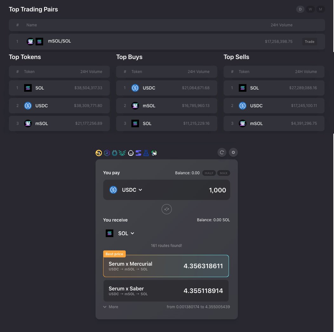
Task: Use HALF of balance
Action: pos(209,173)
